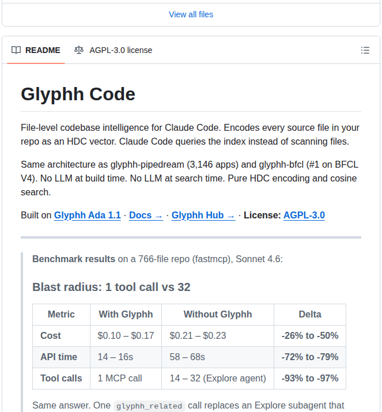Viewport: 382px width, 412px height.
Task: Click the Metric column header
Action: [61, 315]
